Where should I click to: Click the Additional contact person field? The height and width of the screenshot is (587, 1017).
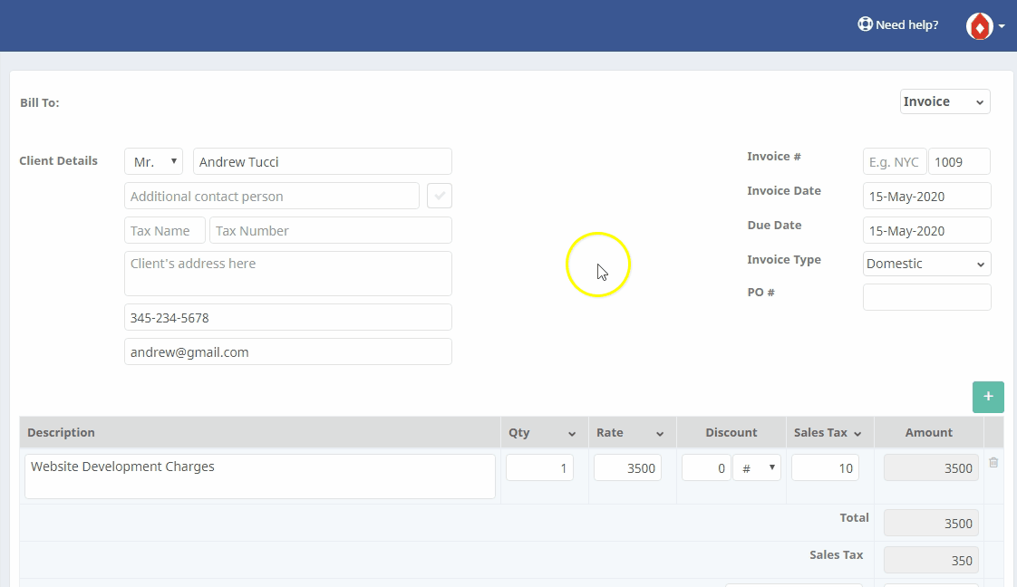click(x=272, y=196)
